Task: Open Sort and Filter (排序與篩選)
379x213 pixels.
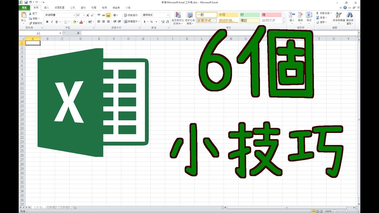Action: point(339,18)
